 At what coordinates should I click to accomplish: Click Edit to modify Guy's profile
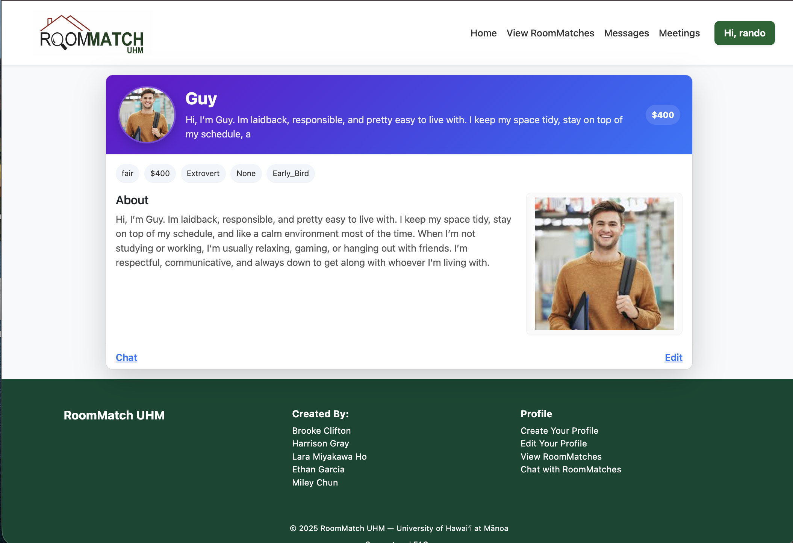[x=673, y=357]
